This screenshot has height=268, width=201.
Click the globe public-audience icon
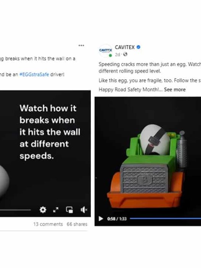[x=125, y=55]
